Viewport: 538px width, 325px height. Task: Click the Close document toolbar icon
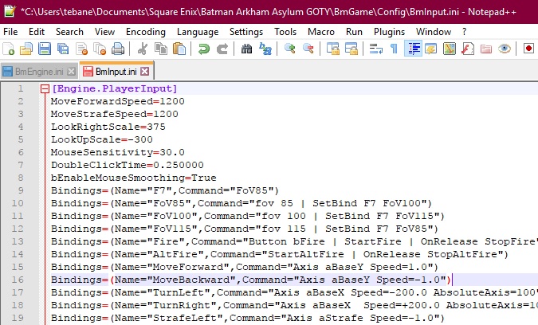tap(81, 49)
